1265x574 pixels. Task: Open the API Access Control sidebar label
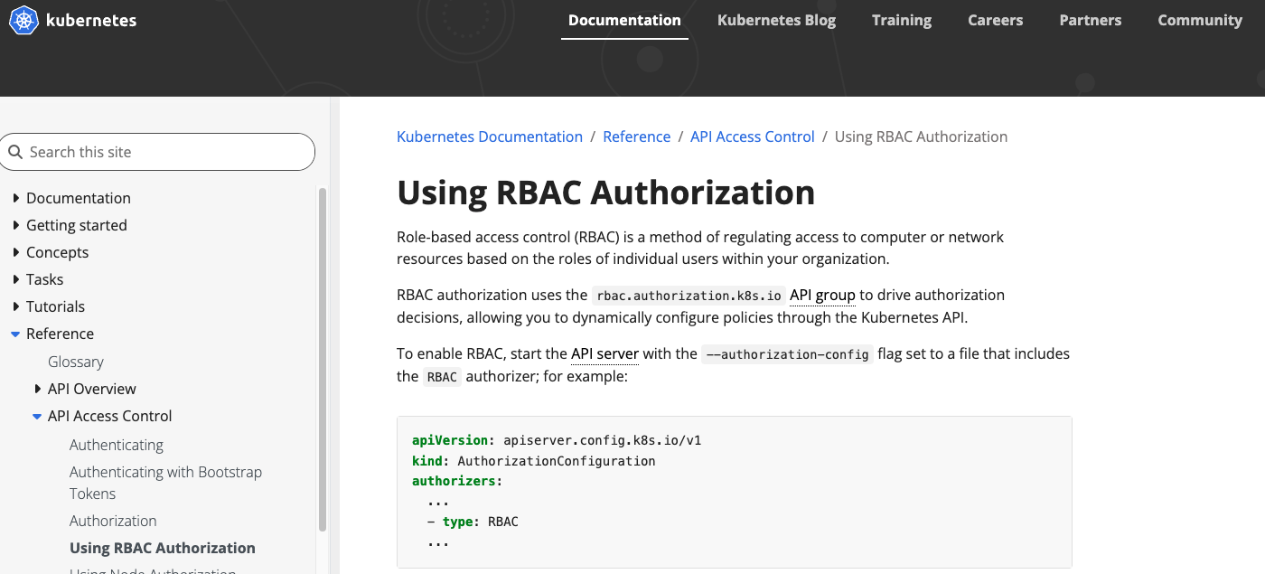[110, 416]
